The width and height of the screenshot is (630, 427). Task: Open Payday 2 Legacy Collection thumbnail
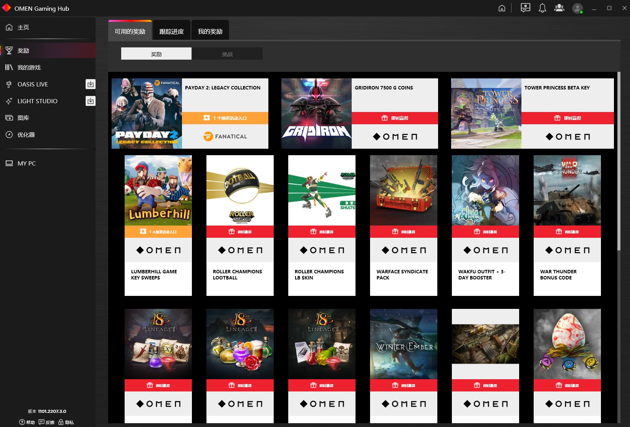pos(147,114)
